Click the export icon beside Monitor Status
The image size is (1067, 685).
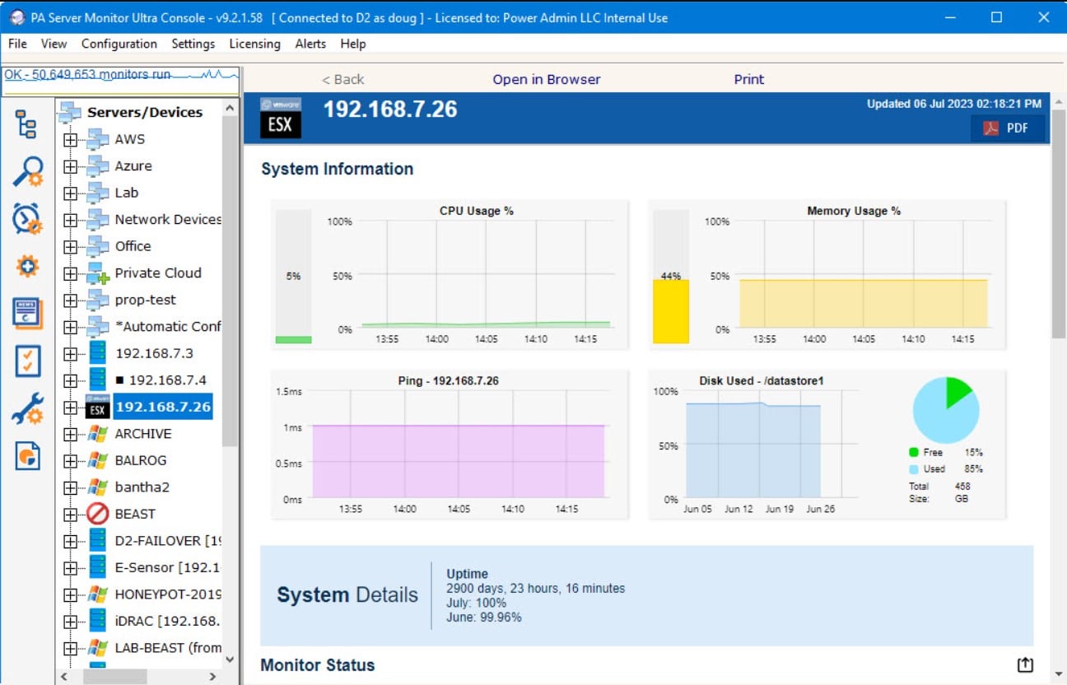click(1025, 665)
